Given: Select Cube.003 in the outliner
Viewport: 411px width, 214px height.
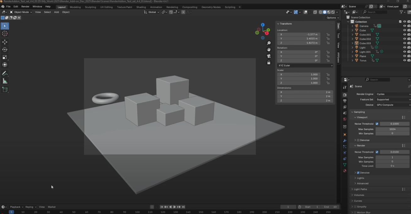Looking at the screenshot, I should [365, 43].
